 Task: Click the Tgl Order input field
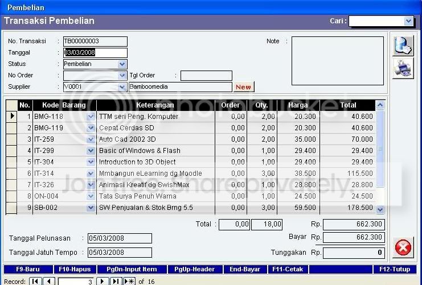coord(206,76)
